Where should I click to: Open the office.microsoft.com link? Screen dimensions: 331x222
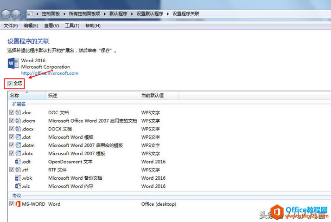50,73
